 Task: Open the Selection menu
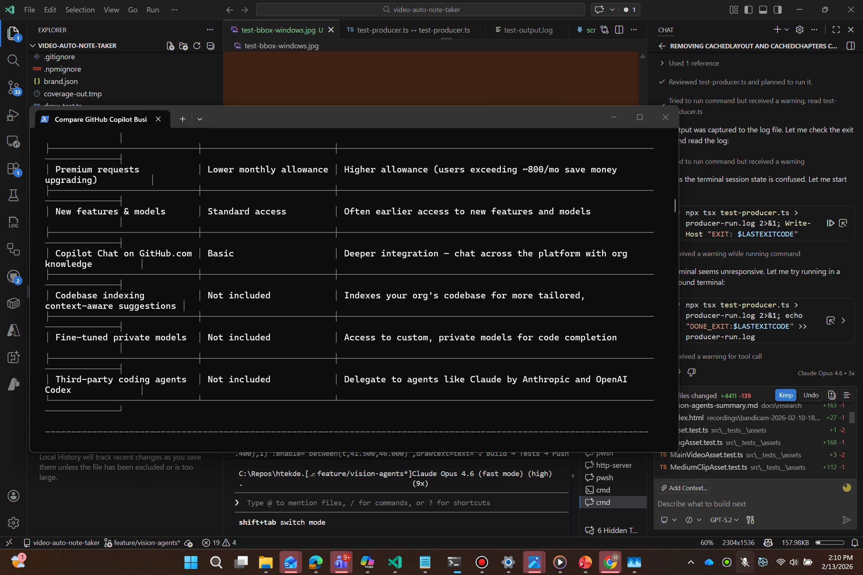coord(80,10)
